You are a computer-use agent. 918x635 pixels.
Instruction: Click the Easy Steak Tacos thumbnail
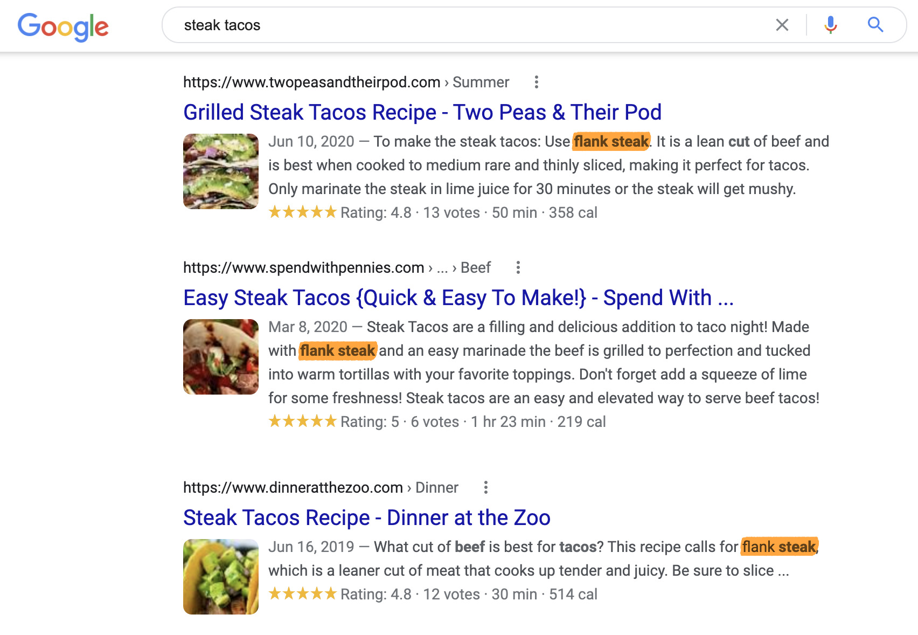(221, 357)
